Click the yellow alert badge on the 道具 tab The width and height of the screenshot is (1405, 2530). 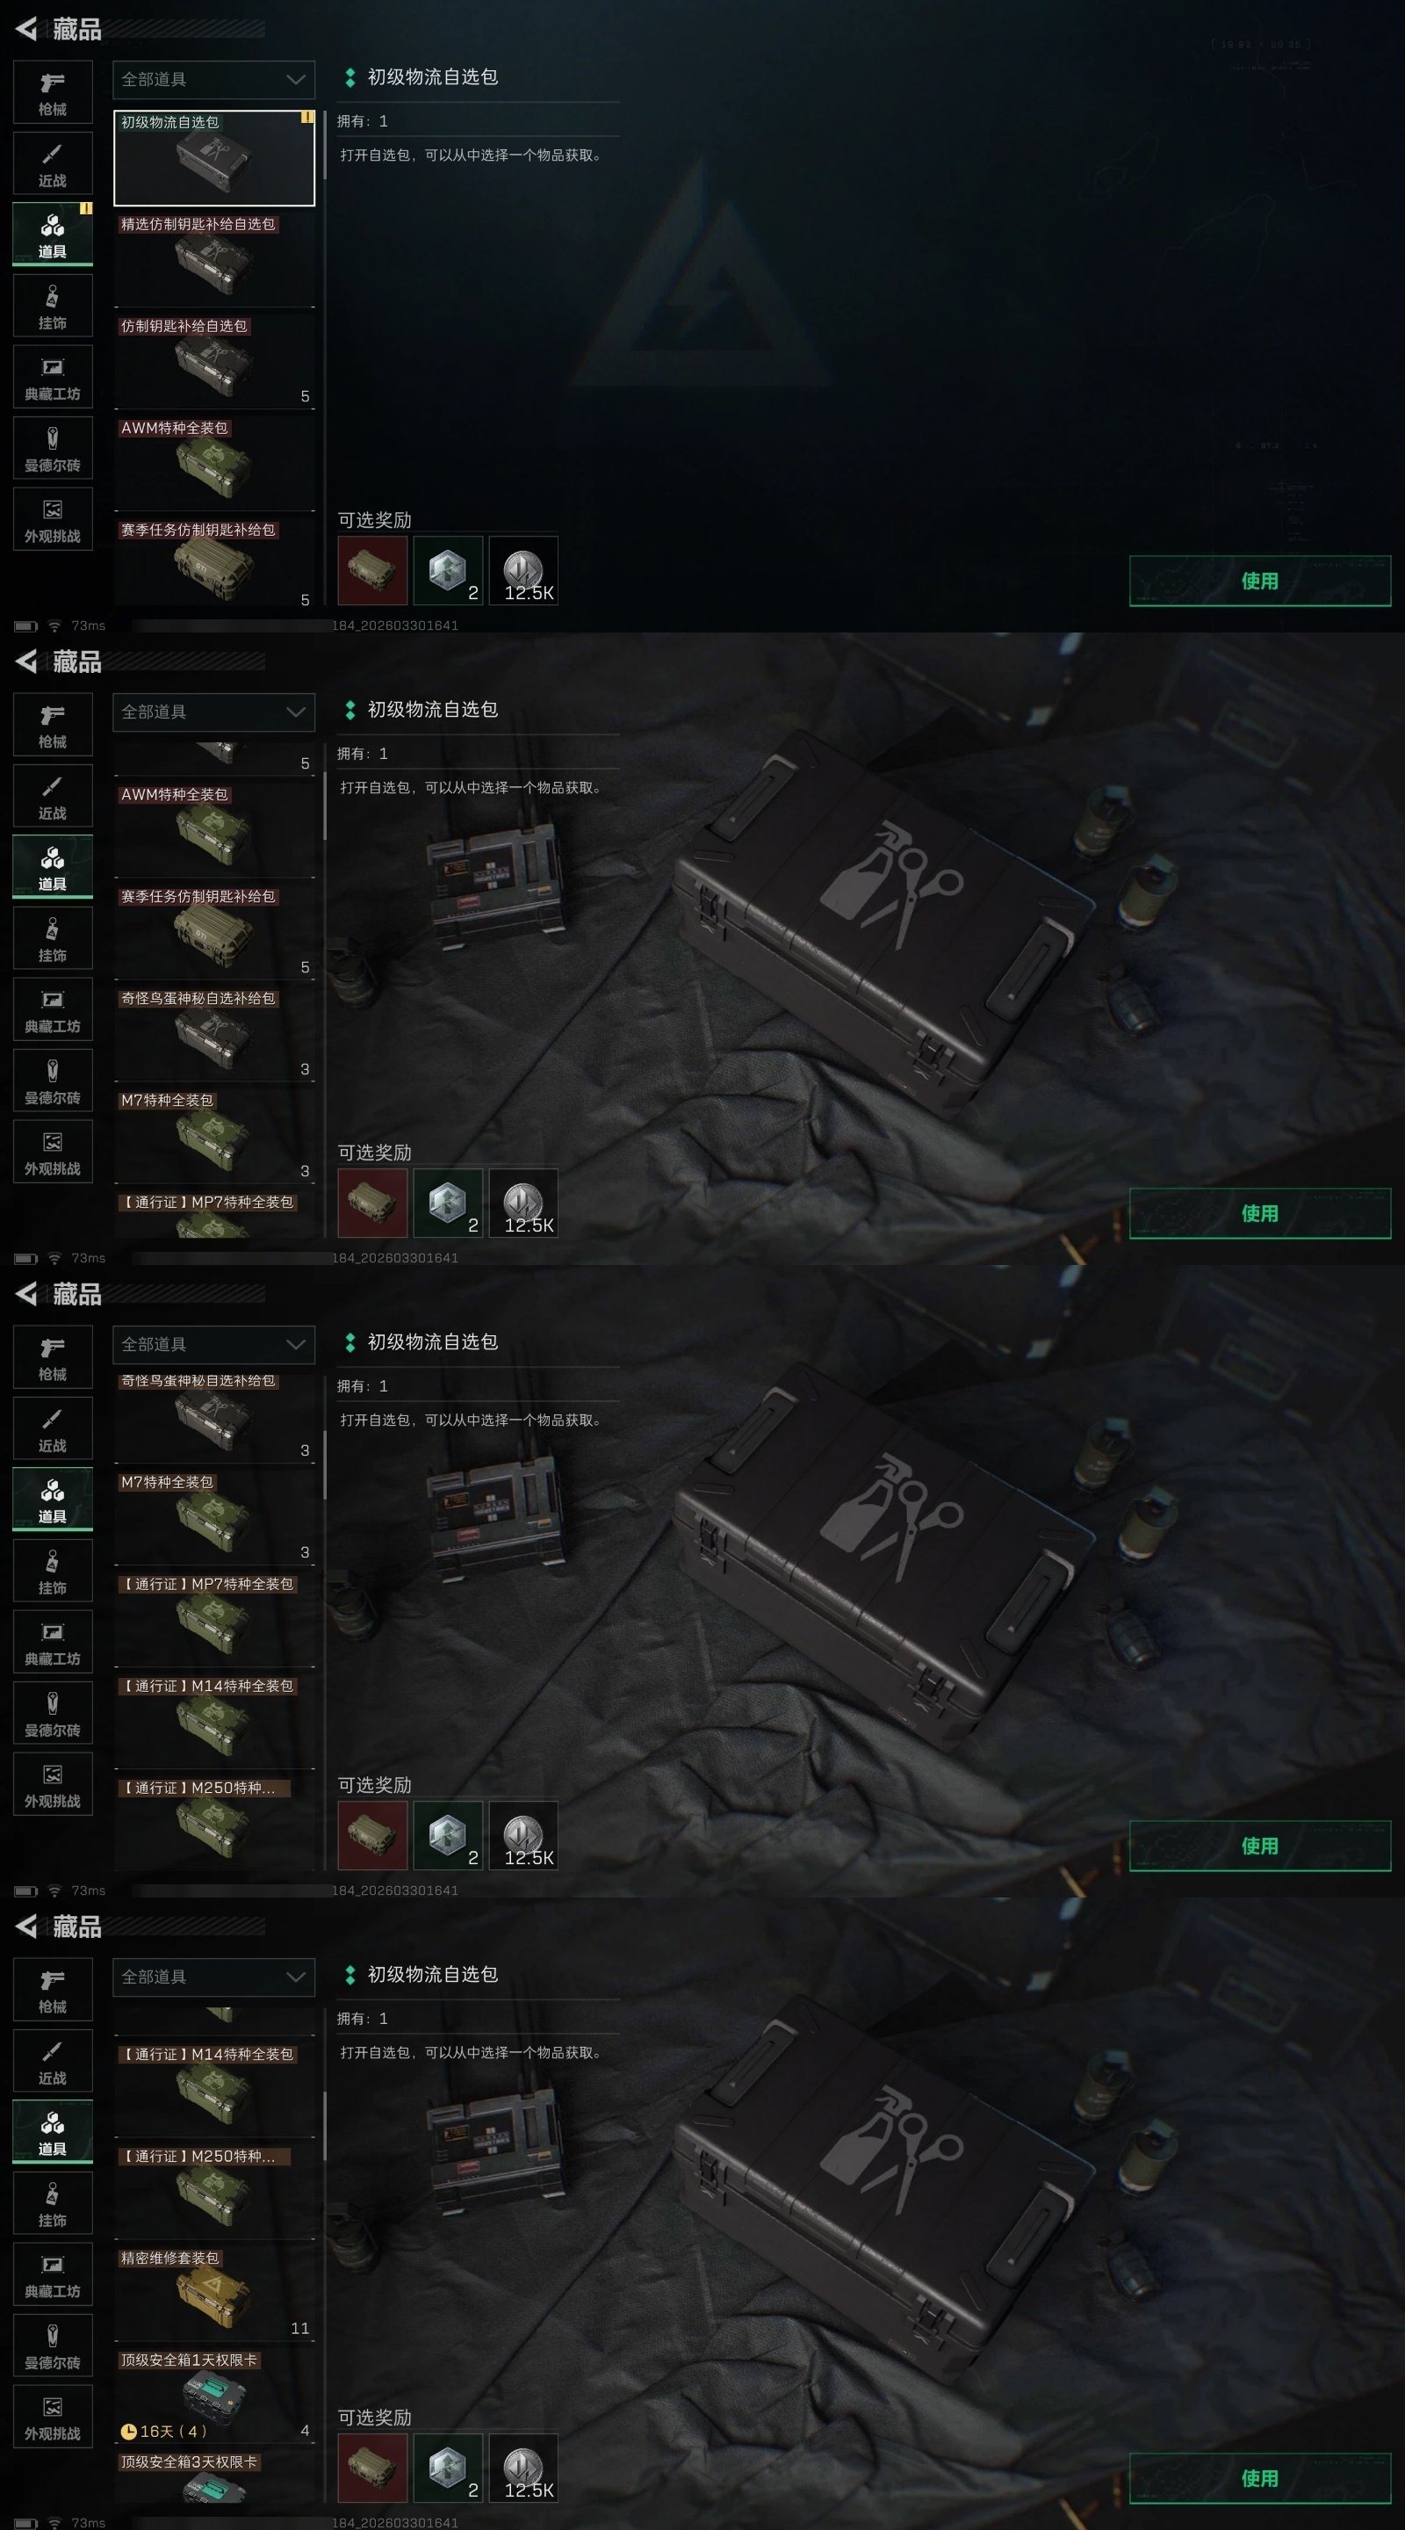coord(85,208)
